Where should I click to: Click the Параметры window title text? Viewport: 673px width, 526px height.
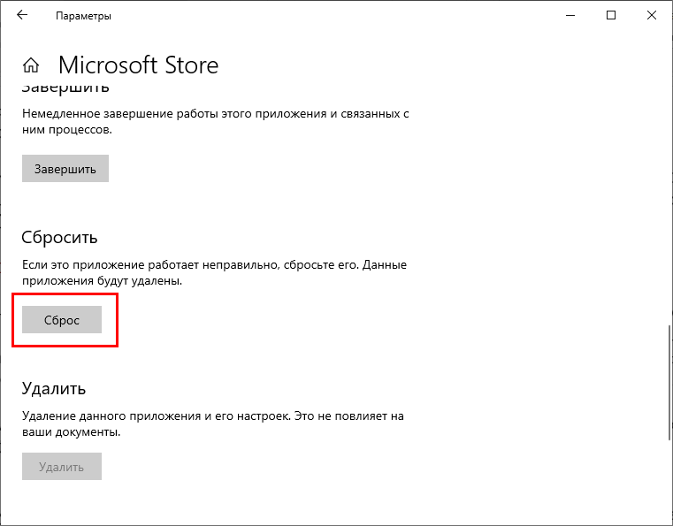[83, 16]
